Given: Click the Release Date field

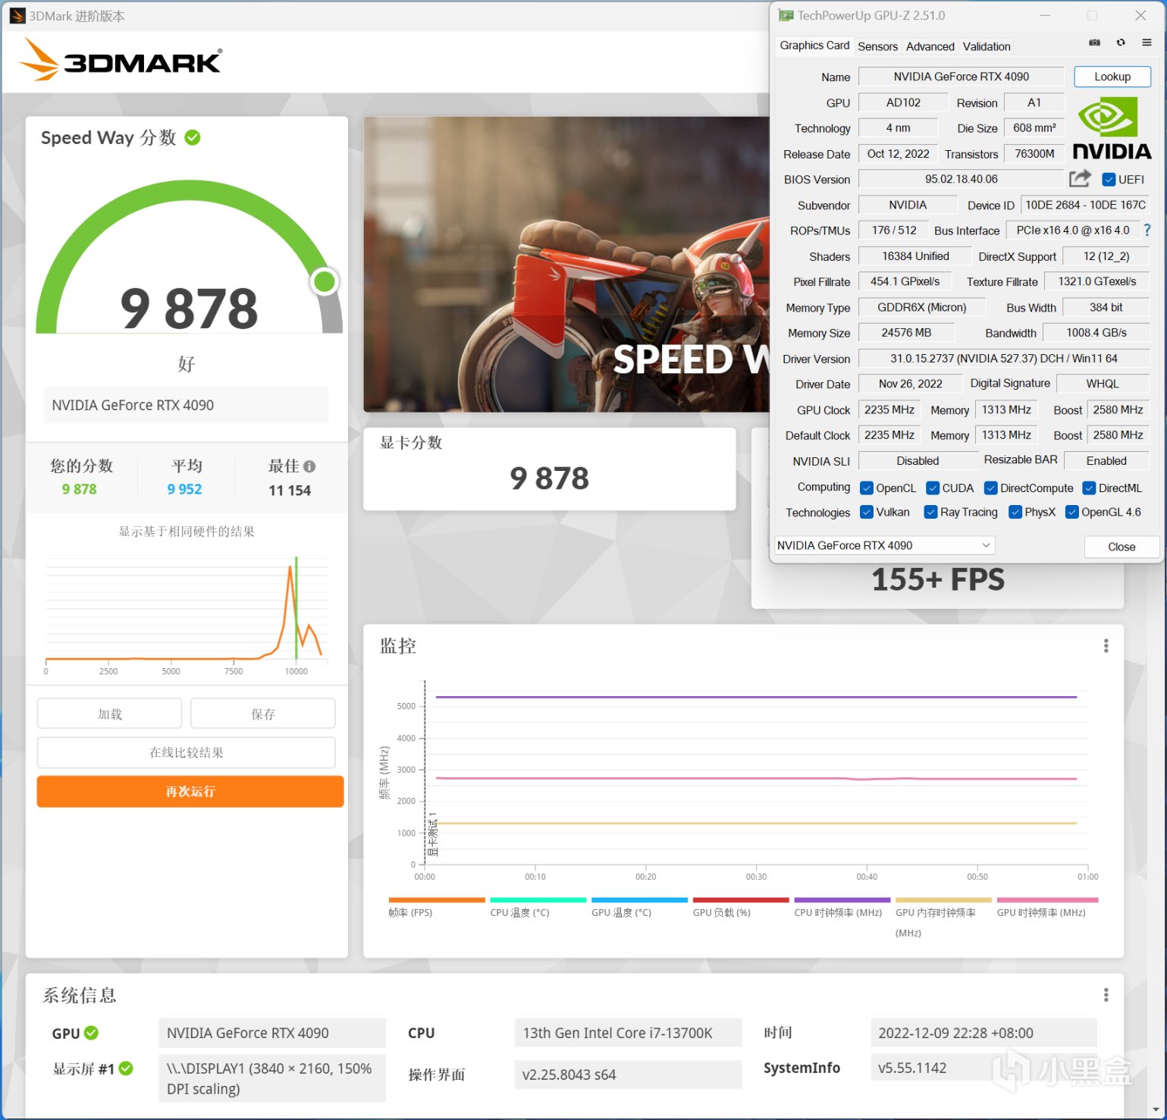Looking at the screenshot, I should (899, 153).
